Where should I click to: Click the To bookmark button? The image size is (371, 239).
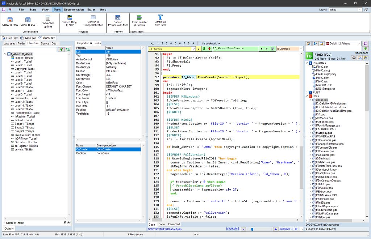pyautogui.click(x=209, y=42)
